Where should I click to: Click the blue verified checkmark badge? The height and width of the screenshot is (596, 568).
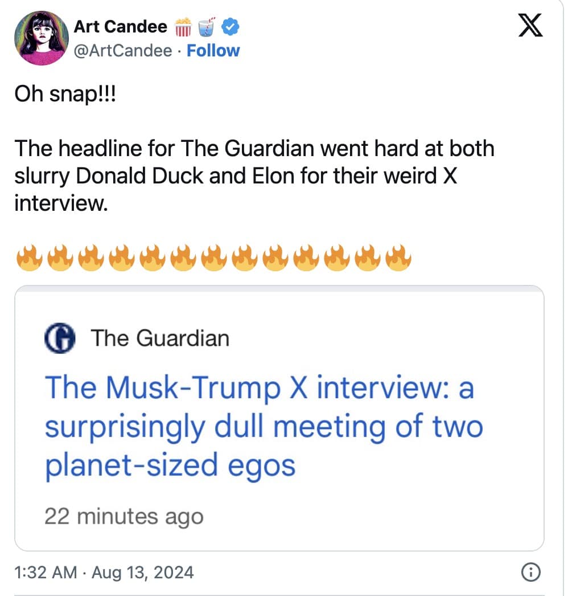229,26
